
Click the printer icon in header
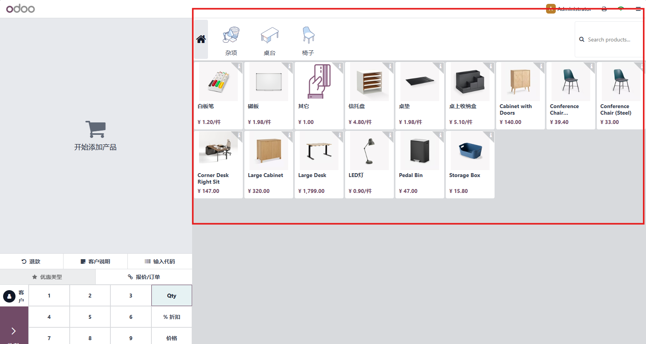pyautogui.click(x=604, y=9)
